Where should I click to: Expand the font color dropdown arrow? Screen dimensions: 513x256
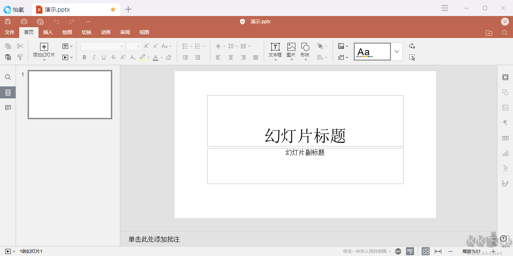click(x=162, y=58)
